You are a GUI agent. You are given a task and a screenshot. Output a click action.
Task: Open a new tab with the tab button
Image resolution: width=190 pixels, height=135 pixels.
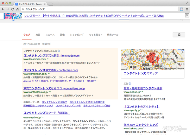[x=50, y=4]
